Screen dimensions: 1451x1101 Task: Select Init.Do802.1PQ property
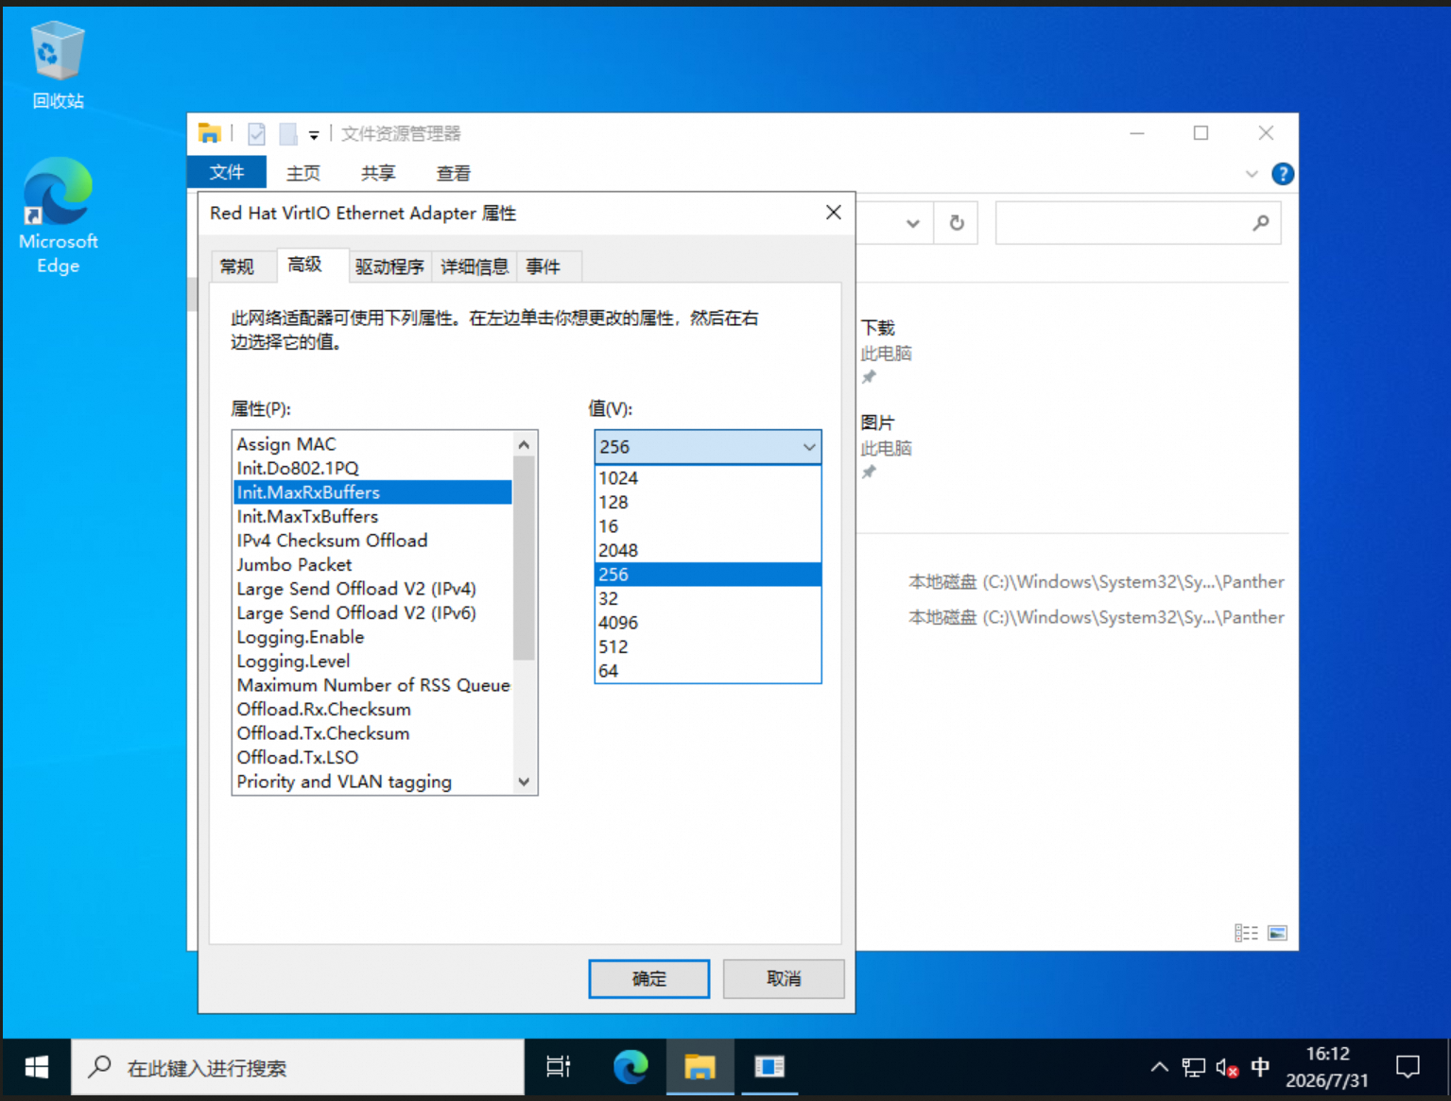tap(372, 469)
